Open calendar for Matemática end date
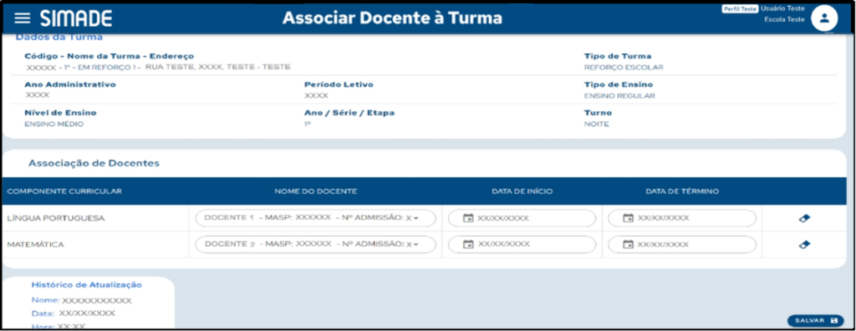This screenshot has height=331, width=856. click(628, 245)
